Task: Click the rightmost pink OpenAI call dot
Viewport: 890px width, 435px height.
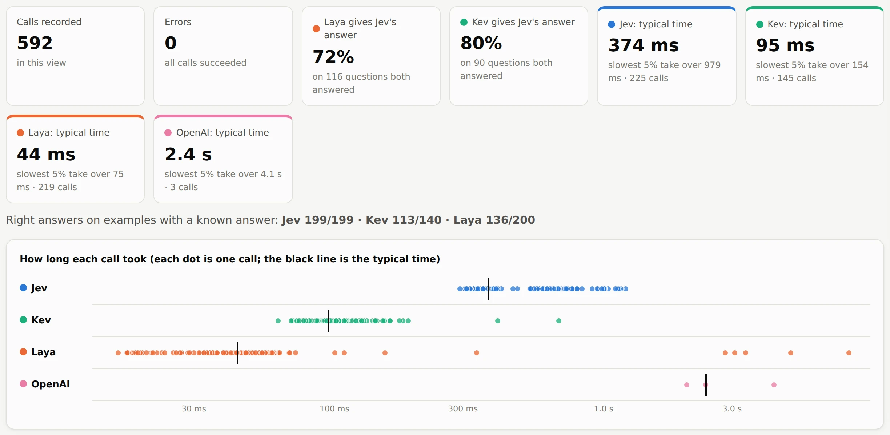Action: point(774,385)
